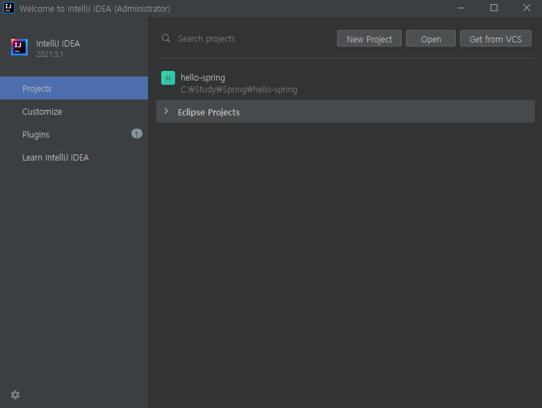Viewport: 542px width, 408px height.
Task: Open the hello-spring recent project
Action: (345, 83)
